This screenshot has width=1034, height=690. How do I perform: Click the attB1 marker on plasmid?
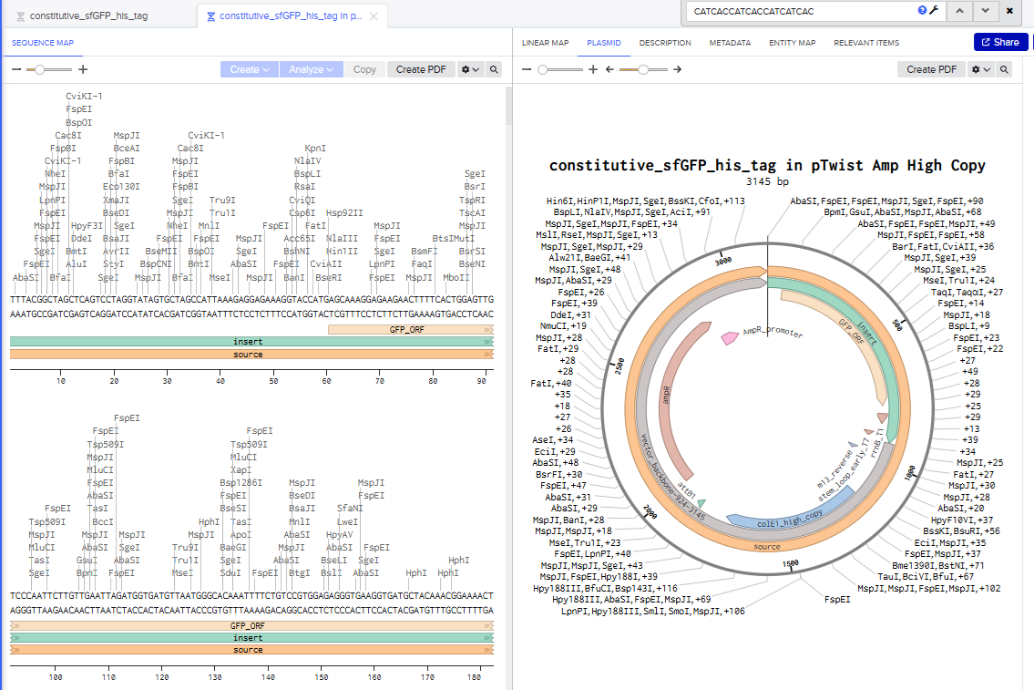701,503
